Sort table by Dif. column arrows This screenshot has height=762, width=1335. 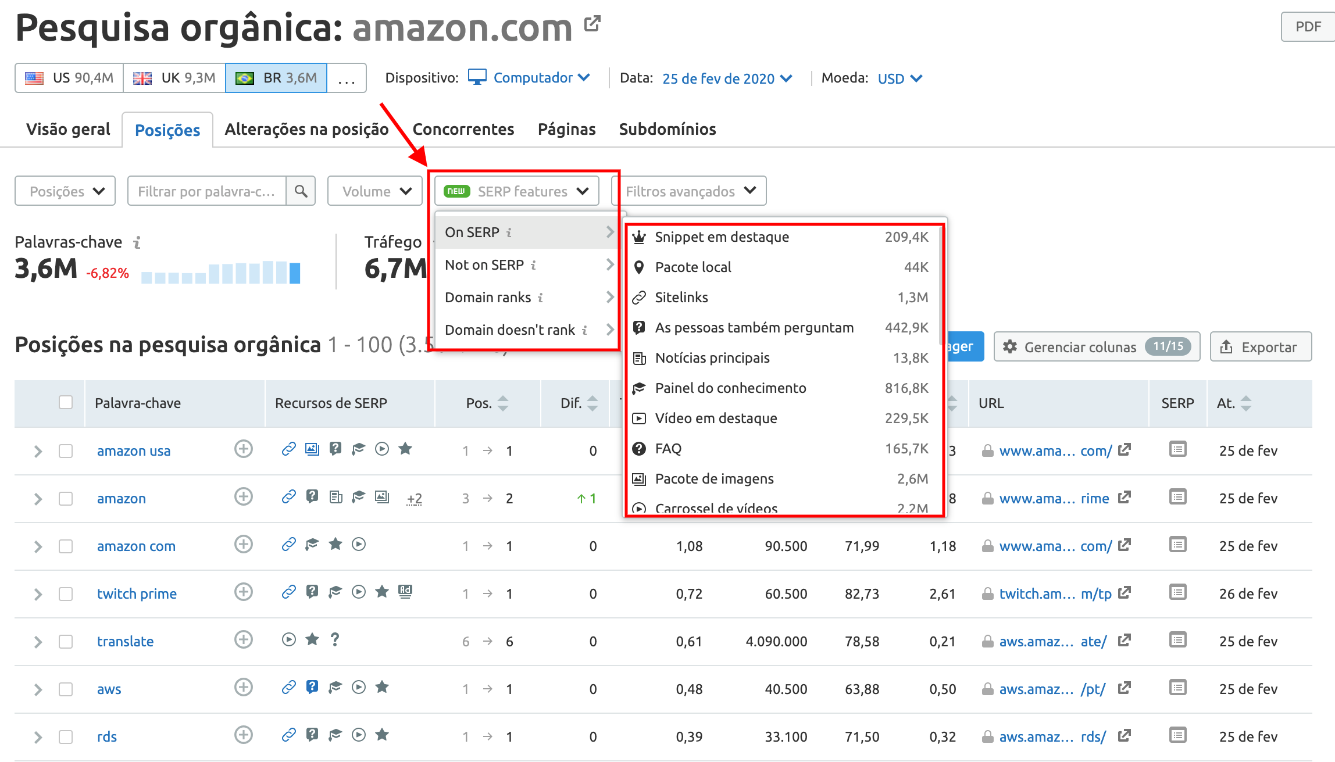click(x=592, y=403)
